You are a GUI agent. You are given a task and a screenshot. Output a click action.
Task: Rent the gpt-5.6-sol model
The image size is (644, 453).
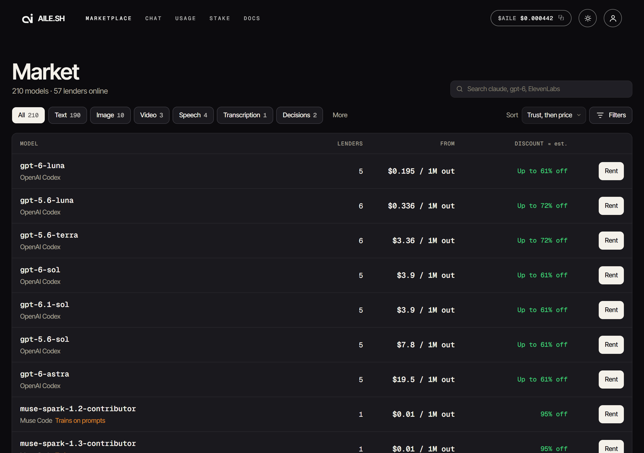click(x=611, y=345)
